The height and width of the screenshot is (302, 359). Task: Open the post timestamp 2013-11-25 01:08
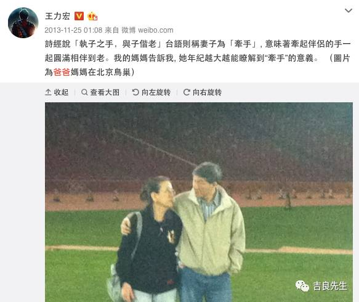tap(73, 30)
